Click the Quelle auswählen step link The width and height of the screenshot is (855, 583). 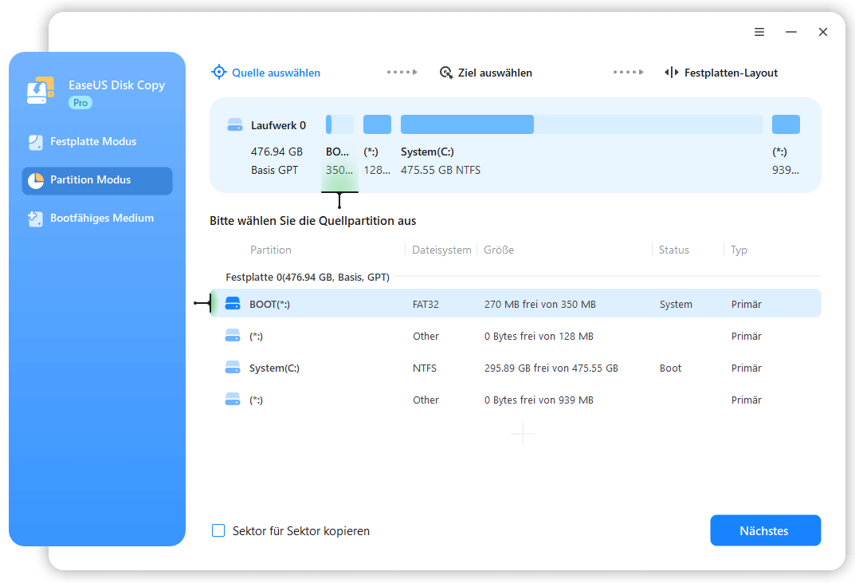coord(276,73)
